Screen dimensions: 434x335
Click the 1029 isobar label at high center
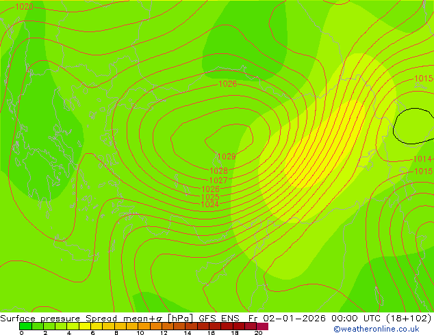pos(227,157)
